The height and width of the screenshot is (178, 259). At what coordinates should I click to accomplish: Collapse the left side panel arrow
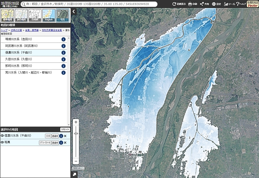pos(74,11)
